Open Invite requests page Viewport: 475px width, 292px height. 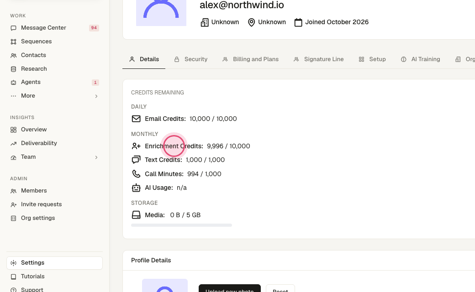coord(54,204)
